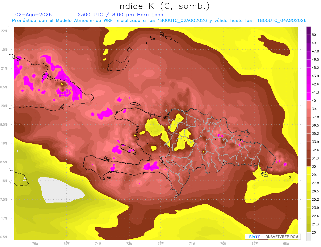This screenshot has width=321, height=247.
Task: Click colorbar value label "37.8"
Action: point(315,117)
